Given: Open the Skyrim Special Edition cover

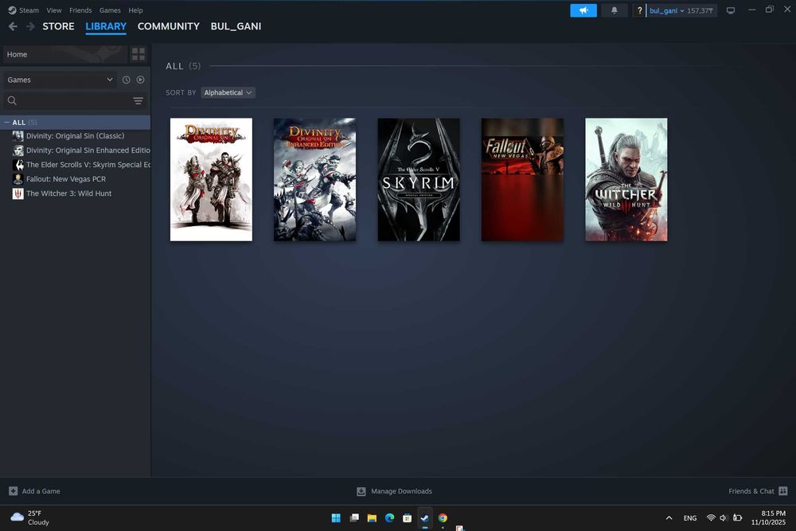Looking at the screenshot, I should [x=419, y=180].
